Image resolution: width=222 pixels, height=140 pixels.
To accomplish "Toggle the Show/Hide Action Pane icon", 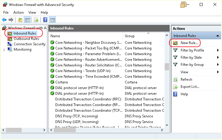I will tap(53, 20).
